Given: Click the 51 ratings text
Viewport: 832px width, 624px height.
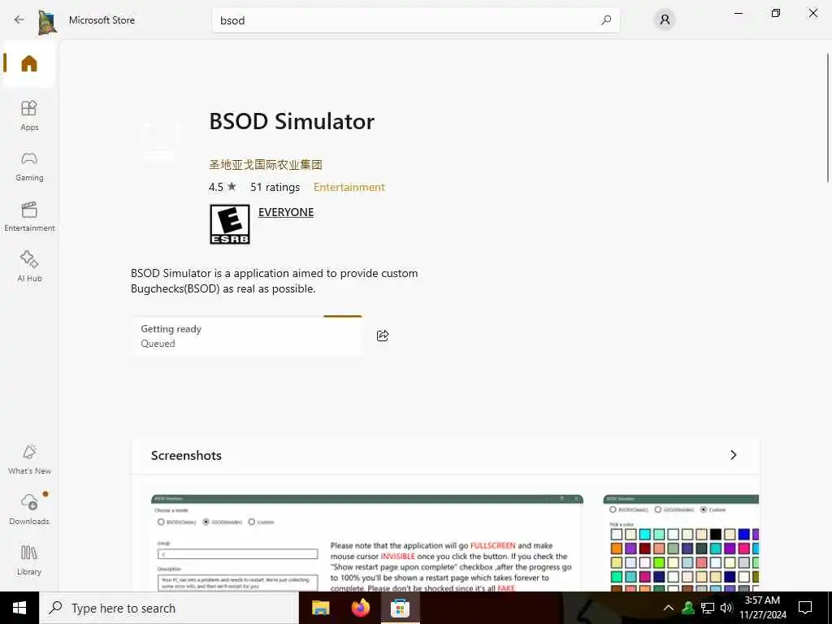Looking at the screenshot, I should tap(275, 187).
